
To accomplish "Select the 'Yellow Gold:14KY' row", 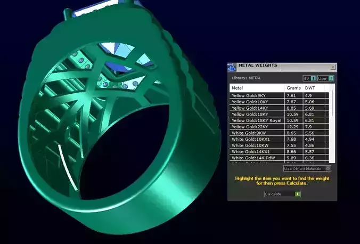I will click(279, 108).
